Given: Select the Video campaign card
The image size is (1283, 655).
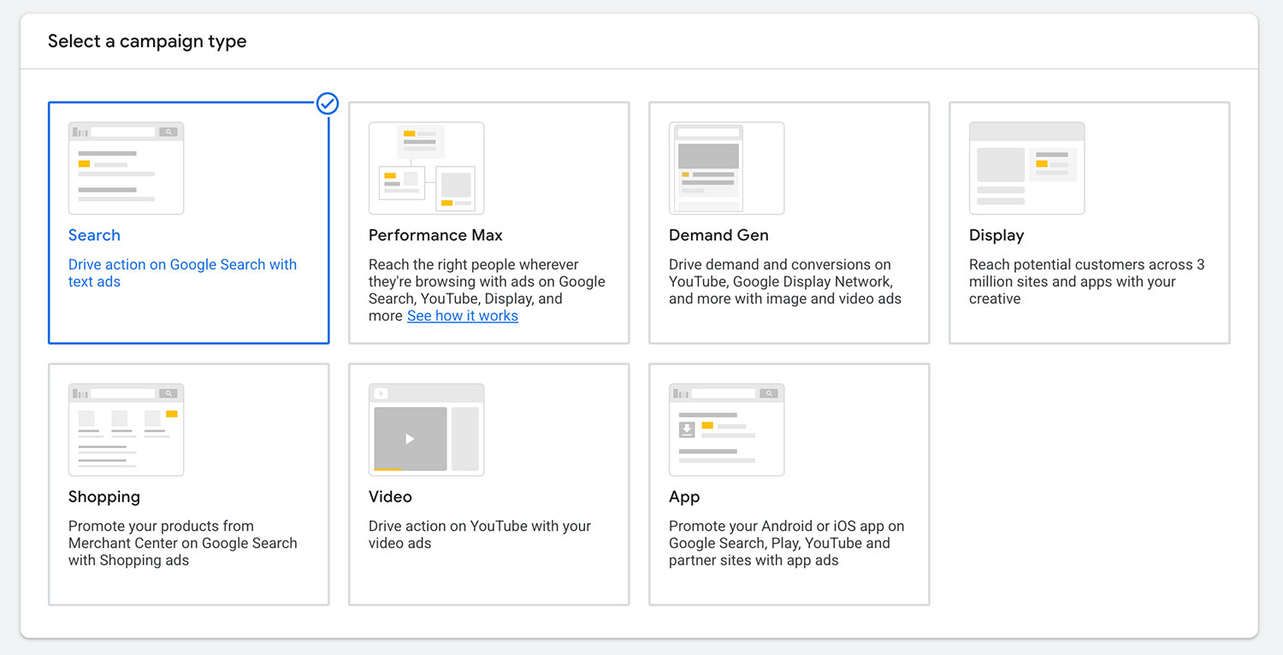Looking at the screenshot, I should (488, 483).
